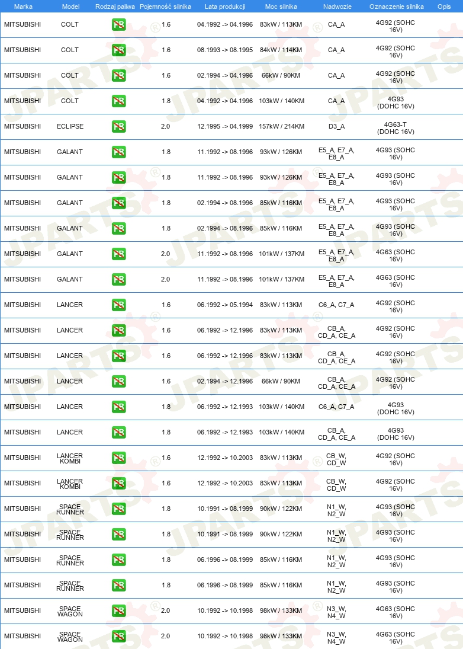The height and width of the screenshot is (649, 463).
Task: Click the Pojemność silnika column header
Action: [x=165, y=7]
